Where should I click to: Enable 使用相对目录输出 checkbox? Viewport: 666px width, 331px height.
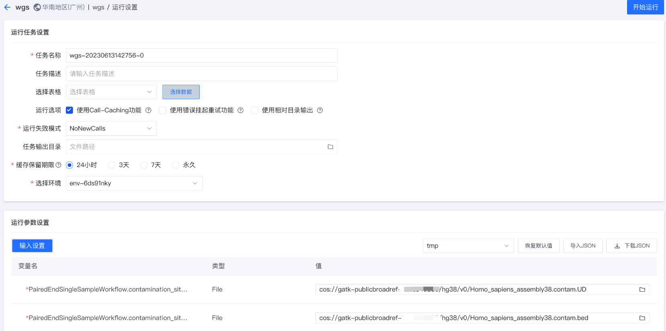(255, 110)
